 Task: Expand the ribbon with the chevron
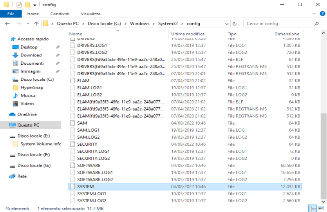[x=314, y=14]
